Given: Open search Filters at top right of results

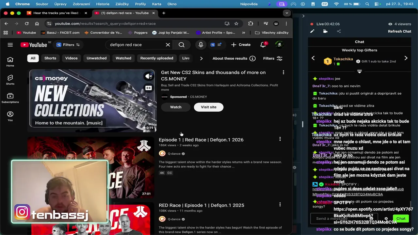Looking at the screenshot, I should 273,58.
